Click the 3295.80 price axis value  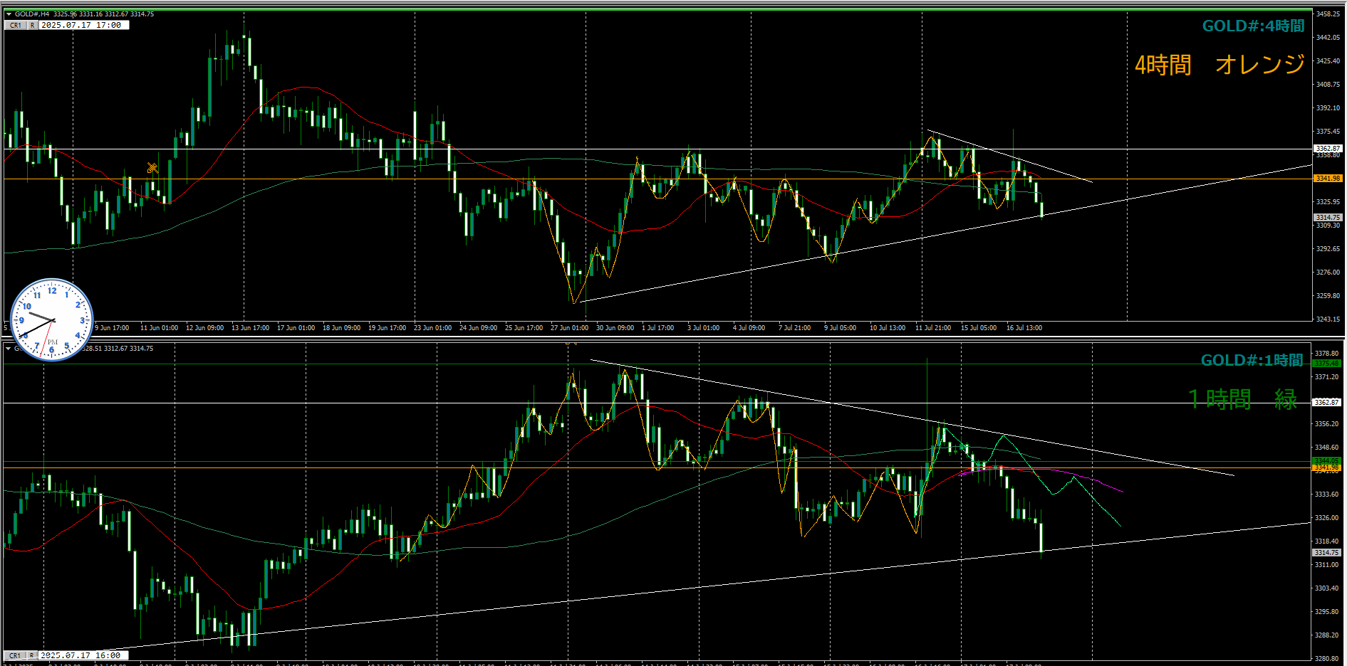1326,612
